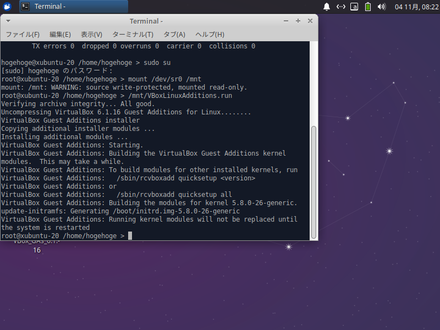Open the ヘルプ(H) menu
The width and height of the screenshot is (440, 330).
[x=210, y=35]
